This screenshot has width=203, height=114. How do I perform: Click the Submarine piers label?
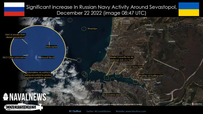point(112,94)
